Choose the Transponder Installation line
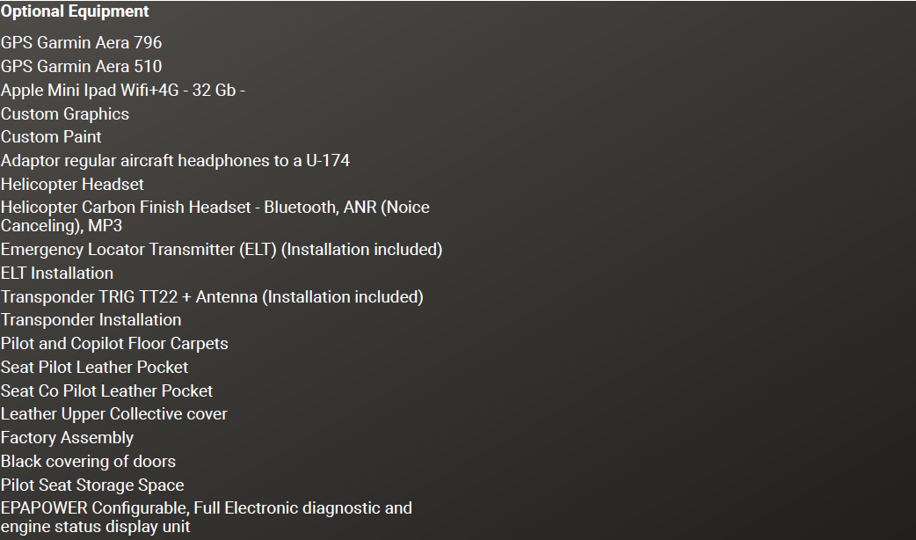This screenshot has height=540, width=916. coord(91,319)
